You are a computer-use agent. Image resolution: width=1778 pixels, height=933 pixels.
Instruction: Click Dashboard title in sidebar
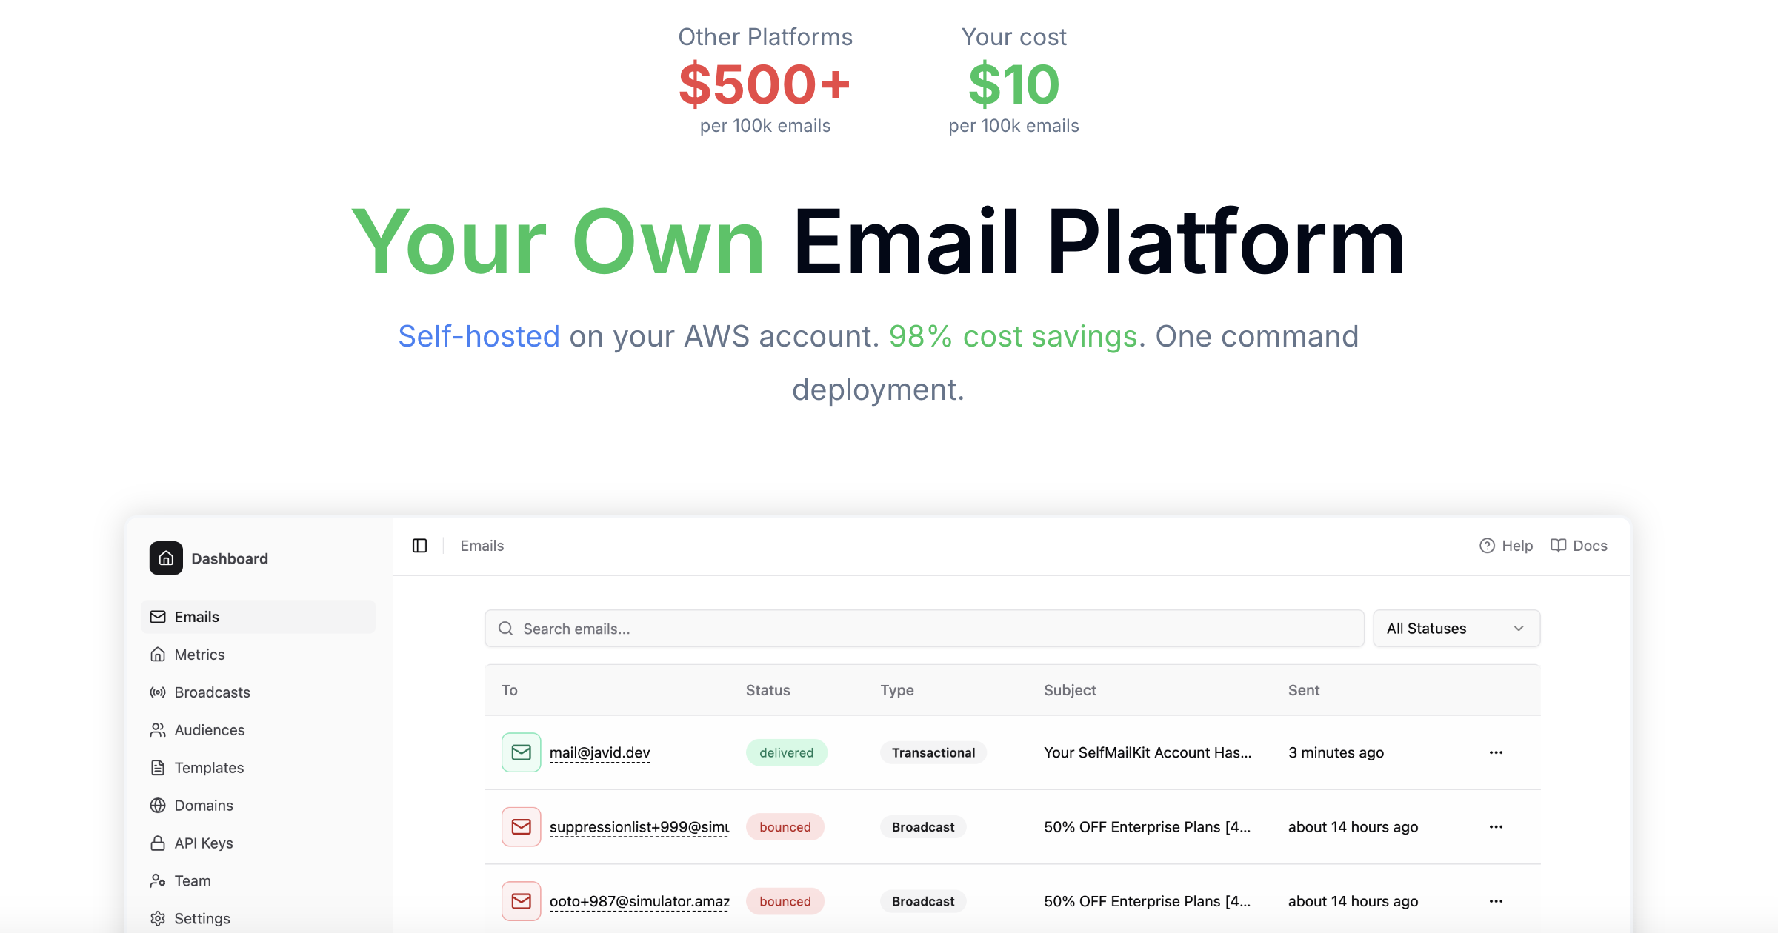pyautogui.click(x=230, y=558)
